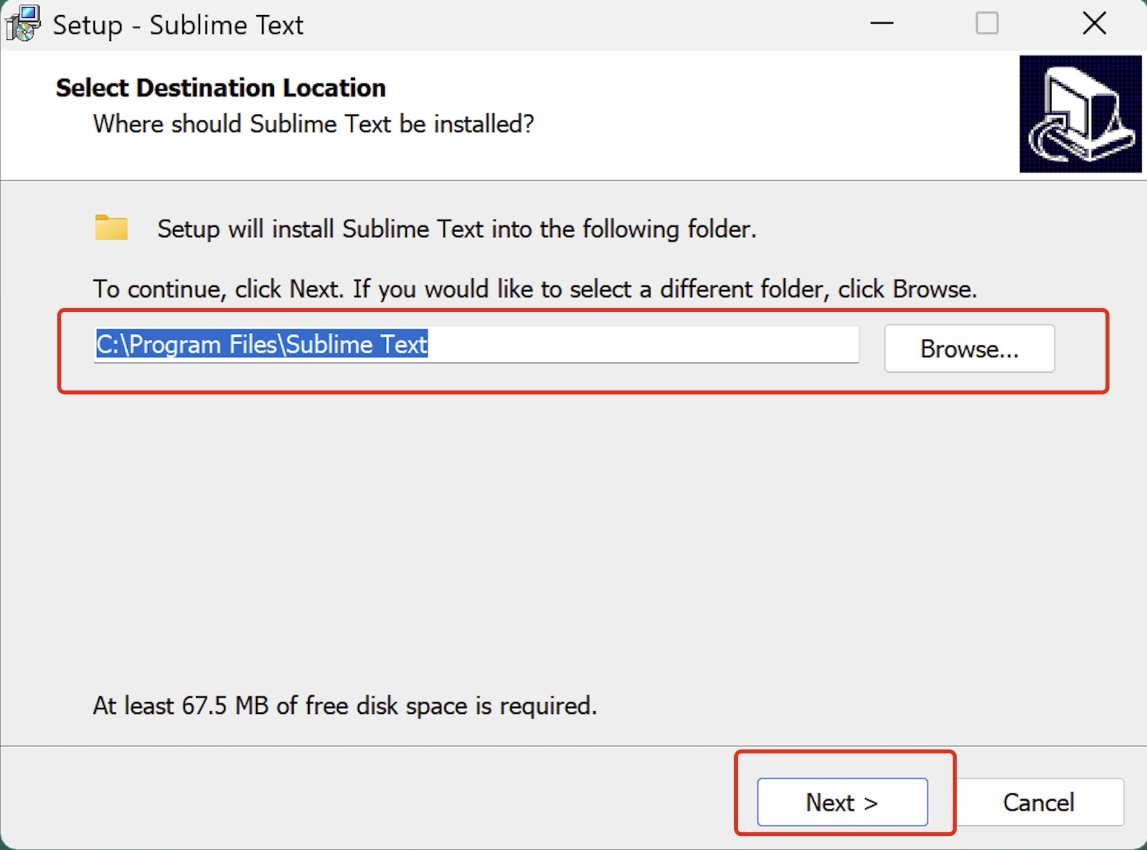Viewport: 1147px width, 850px height.
Task: Click the Select Destination Location heading
Action: coord(220,87)
